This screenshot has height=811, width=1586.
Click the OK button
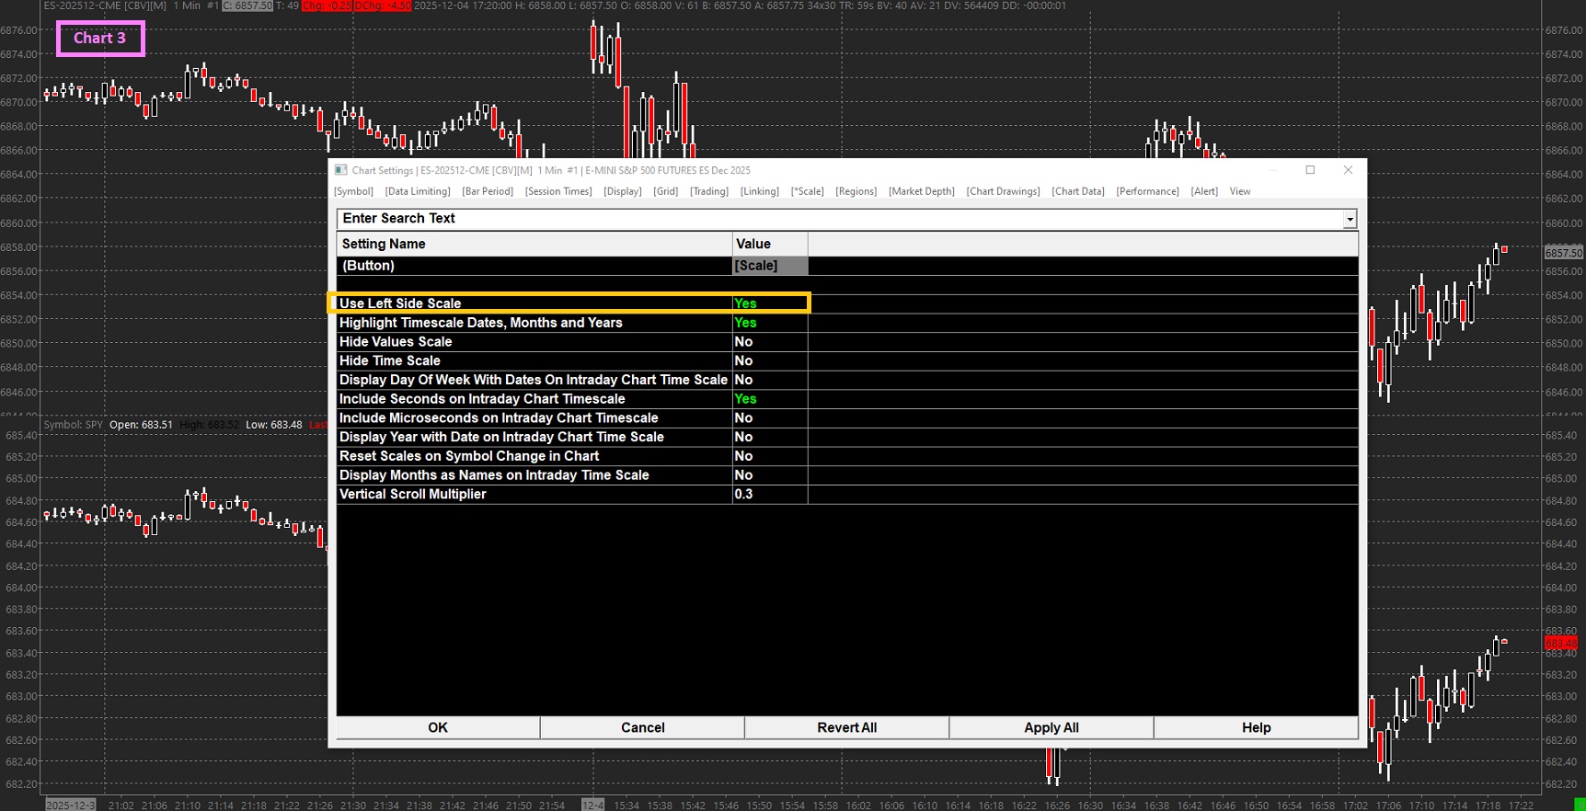(438, 727)
